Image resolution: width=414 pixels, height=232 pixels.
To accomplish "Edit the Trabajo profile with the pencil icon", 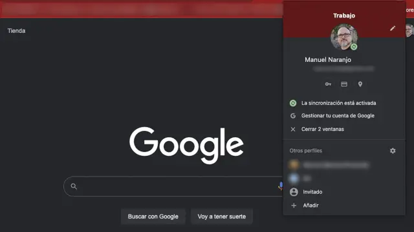I will pos(393,28).
